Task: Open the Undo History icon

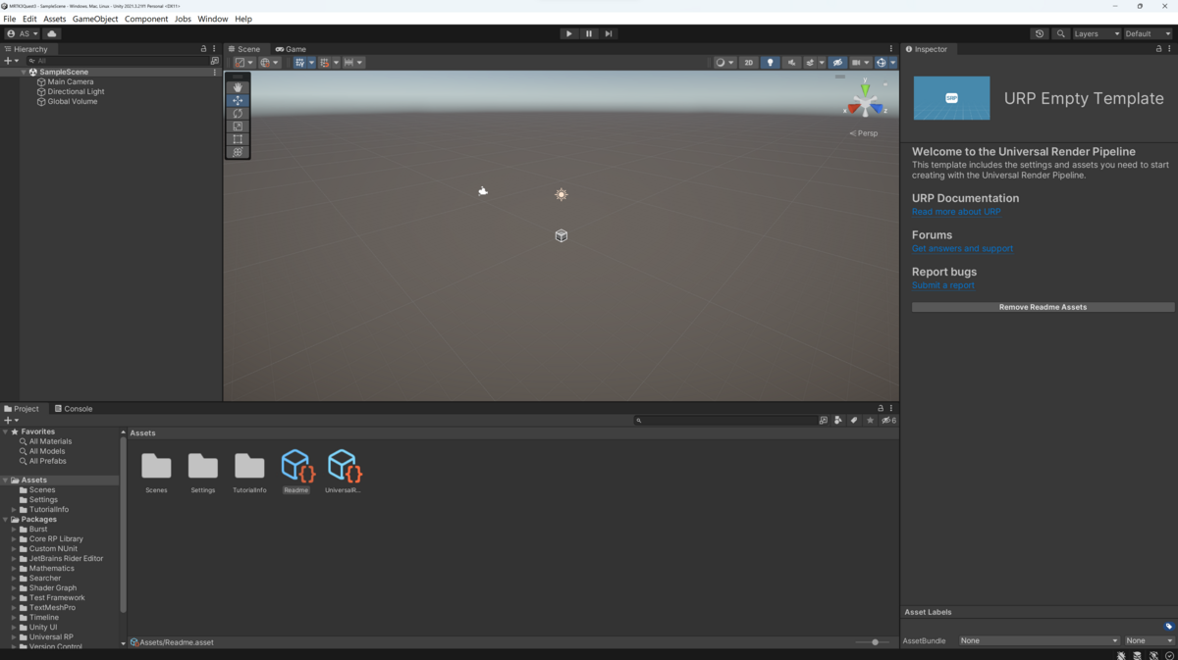Action: click(x=1040, y=33)
